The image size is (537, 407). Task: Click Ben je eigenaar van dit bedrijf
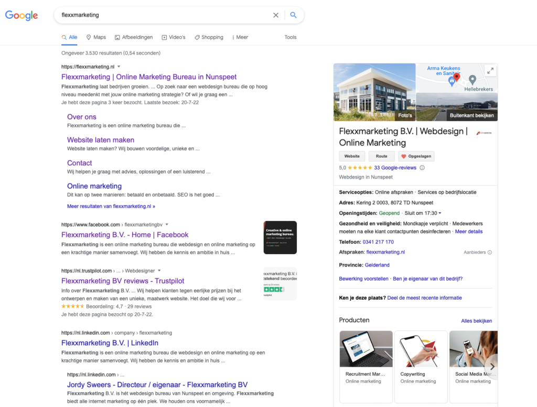(427, 279)
